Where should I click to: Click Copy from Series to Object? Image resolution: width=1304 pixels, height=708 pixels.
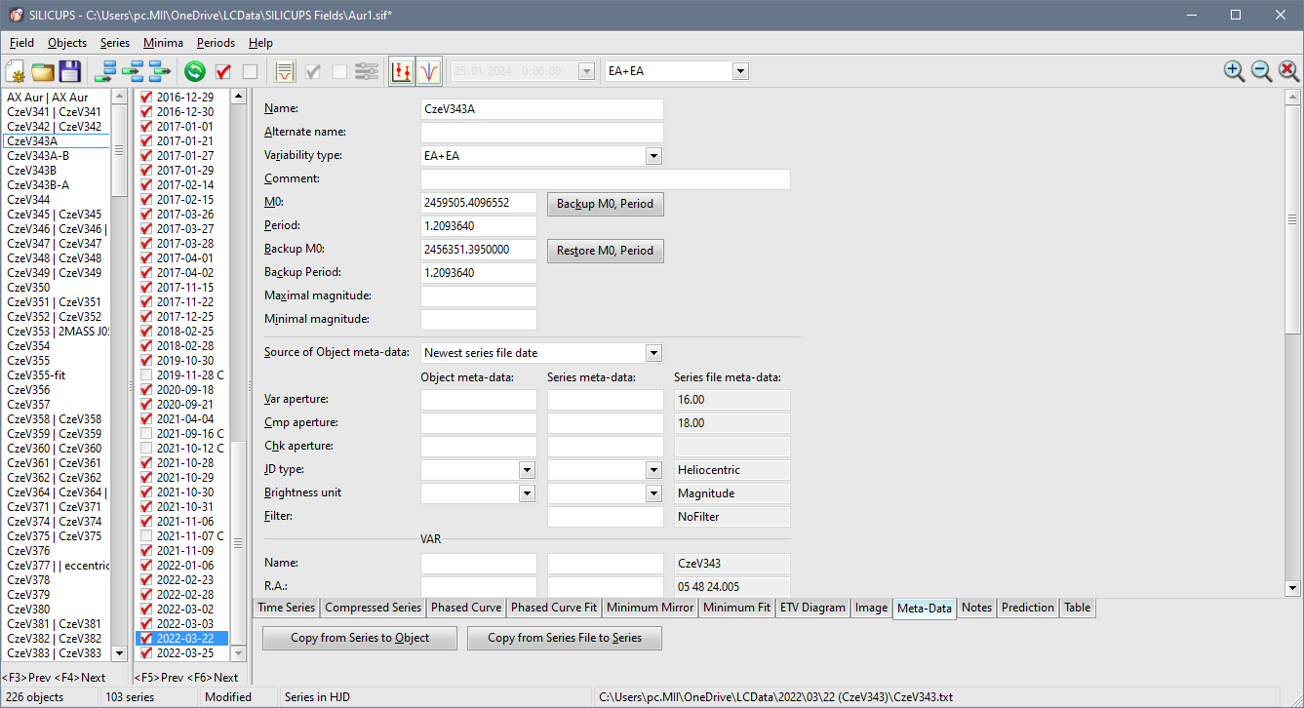point(360,638)
